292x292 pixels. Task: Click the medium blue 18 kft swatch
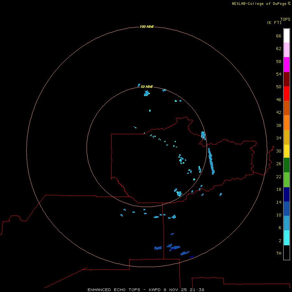coord(286,209)
